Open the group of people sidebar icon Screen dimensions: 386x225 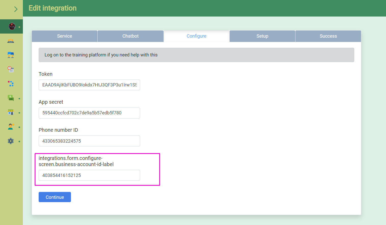(x=11, y=41)
